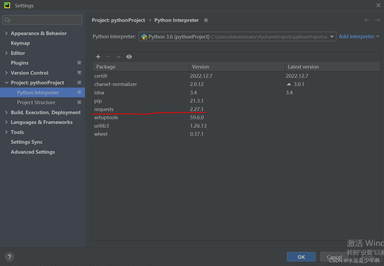Open the Add Interpreter dropdown
Screen dimensions: 384x266
pos(359,36)
